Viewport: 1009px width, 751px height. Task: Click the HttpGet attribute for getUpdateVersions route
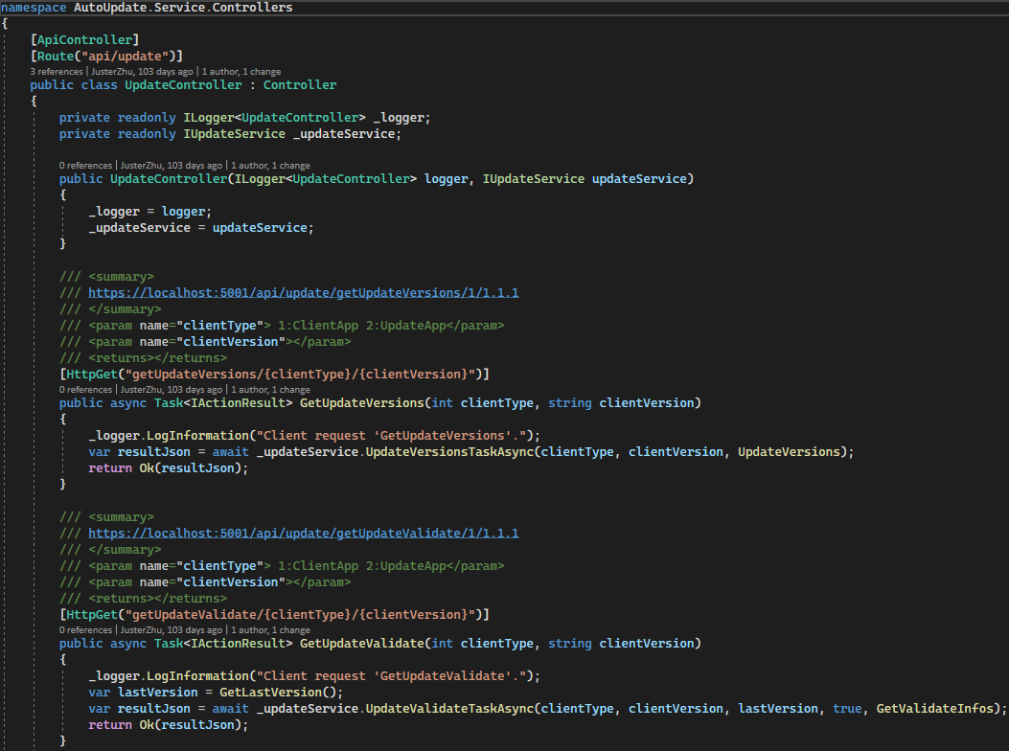point(274,374)
